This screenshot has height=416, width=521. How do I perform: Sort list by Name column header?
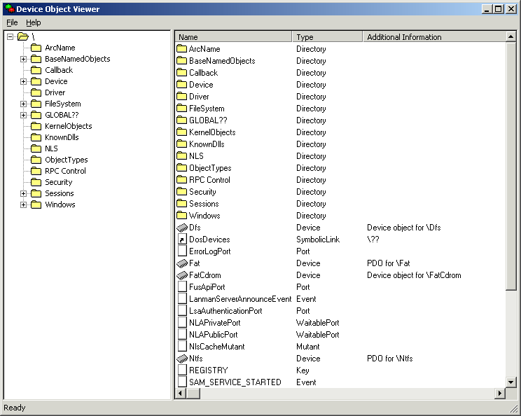233,37
